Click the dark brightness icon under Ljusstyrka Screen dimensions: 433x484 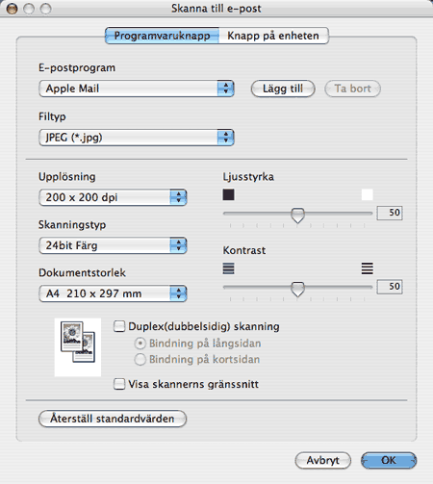[228, 194]
